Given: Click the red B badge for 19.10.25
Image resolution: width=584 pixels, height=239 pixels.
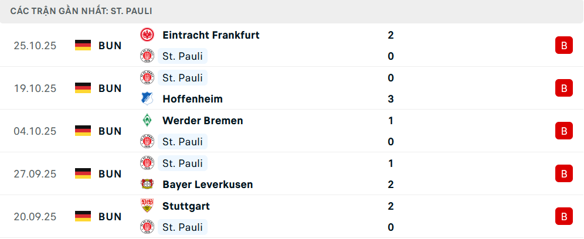Looking at the screenshot, I should (x=563, y=88).
